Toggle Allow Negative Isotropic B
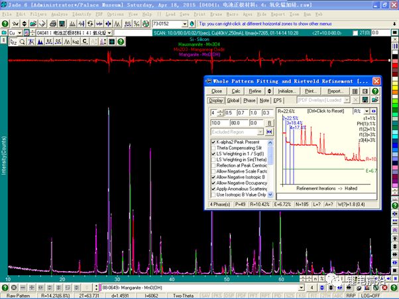This screenshot has width=399, height=299. click(213, 177)
